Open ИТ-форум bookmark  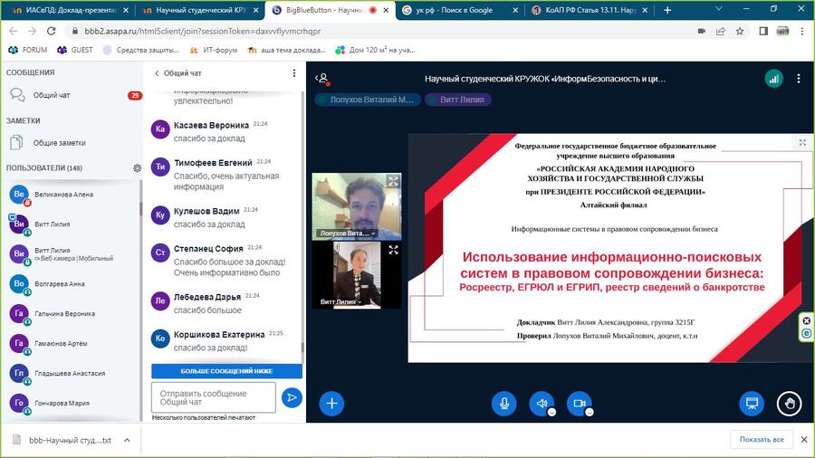click(x=214, y=50)
